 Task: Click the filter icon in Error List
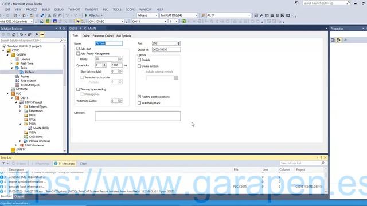click(3, 163)
